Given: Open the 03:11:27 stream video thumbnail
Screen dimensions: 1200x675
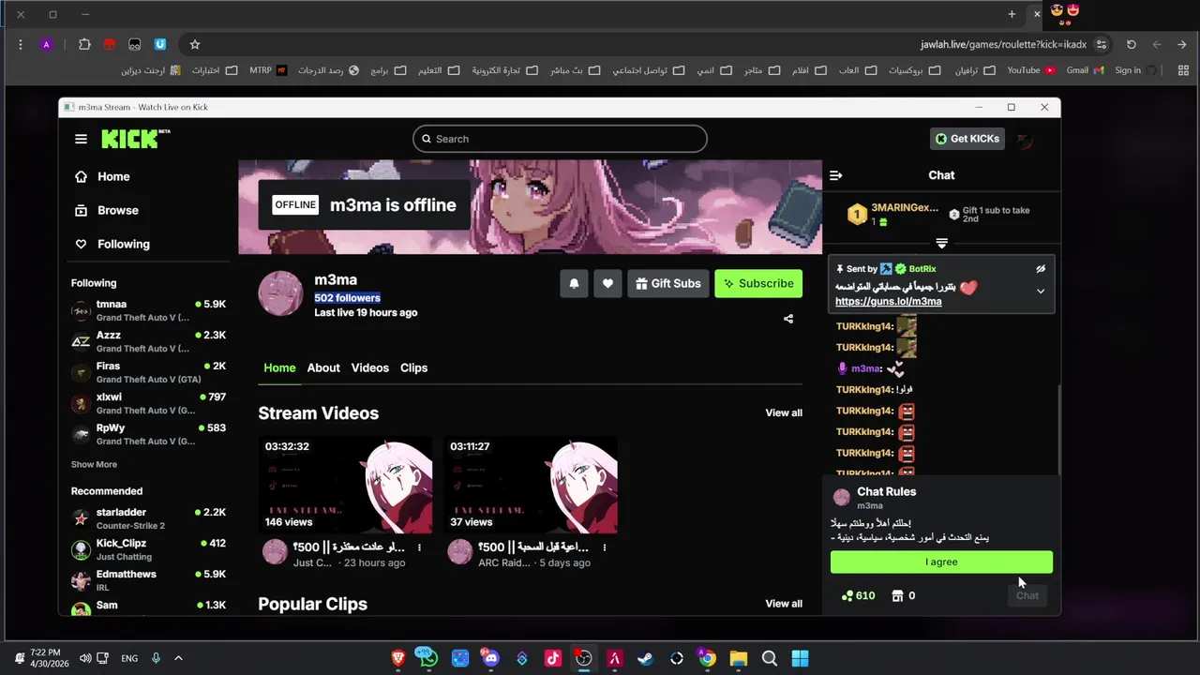Looking at the screenshot, I should 531,485.
